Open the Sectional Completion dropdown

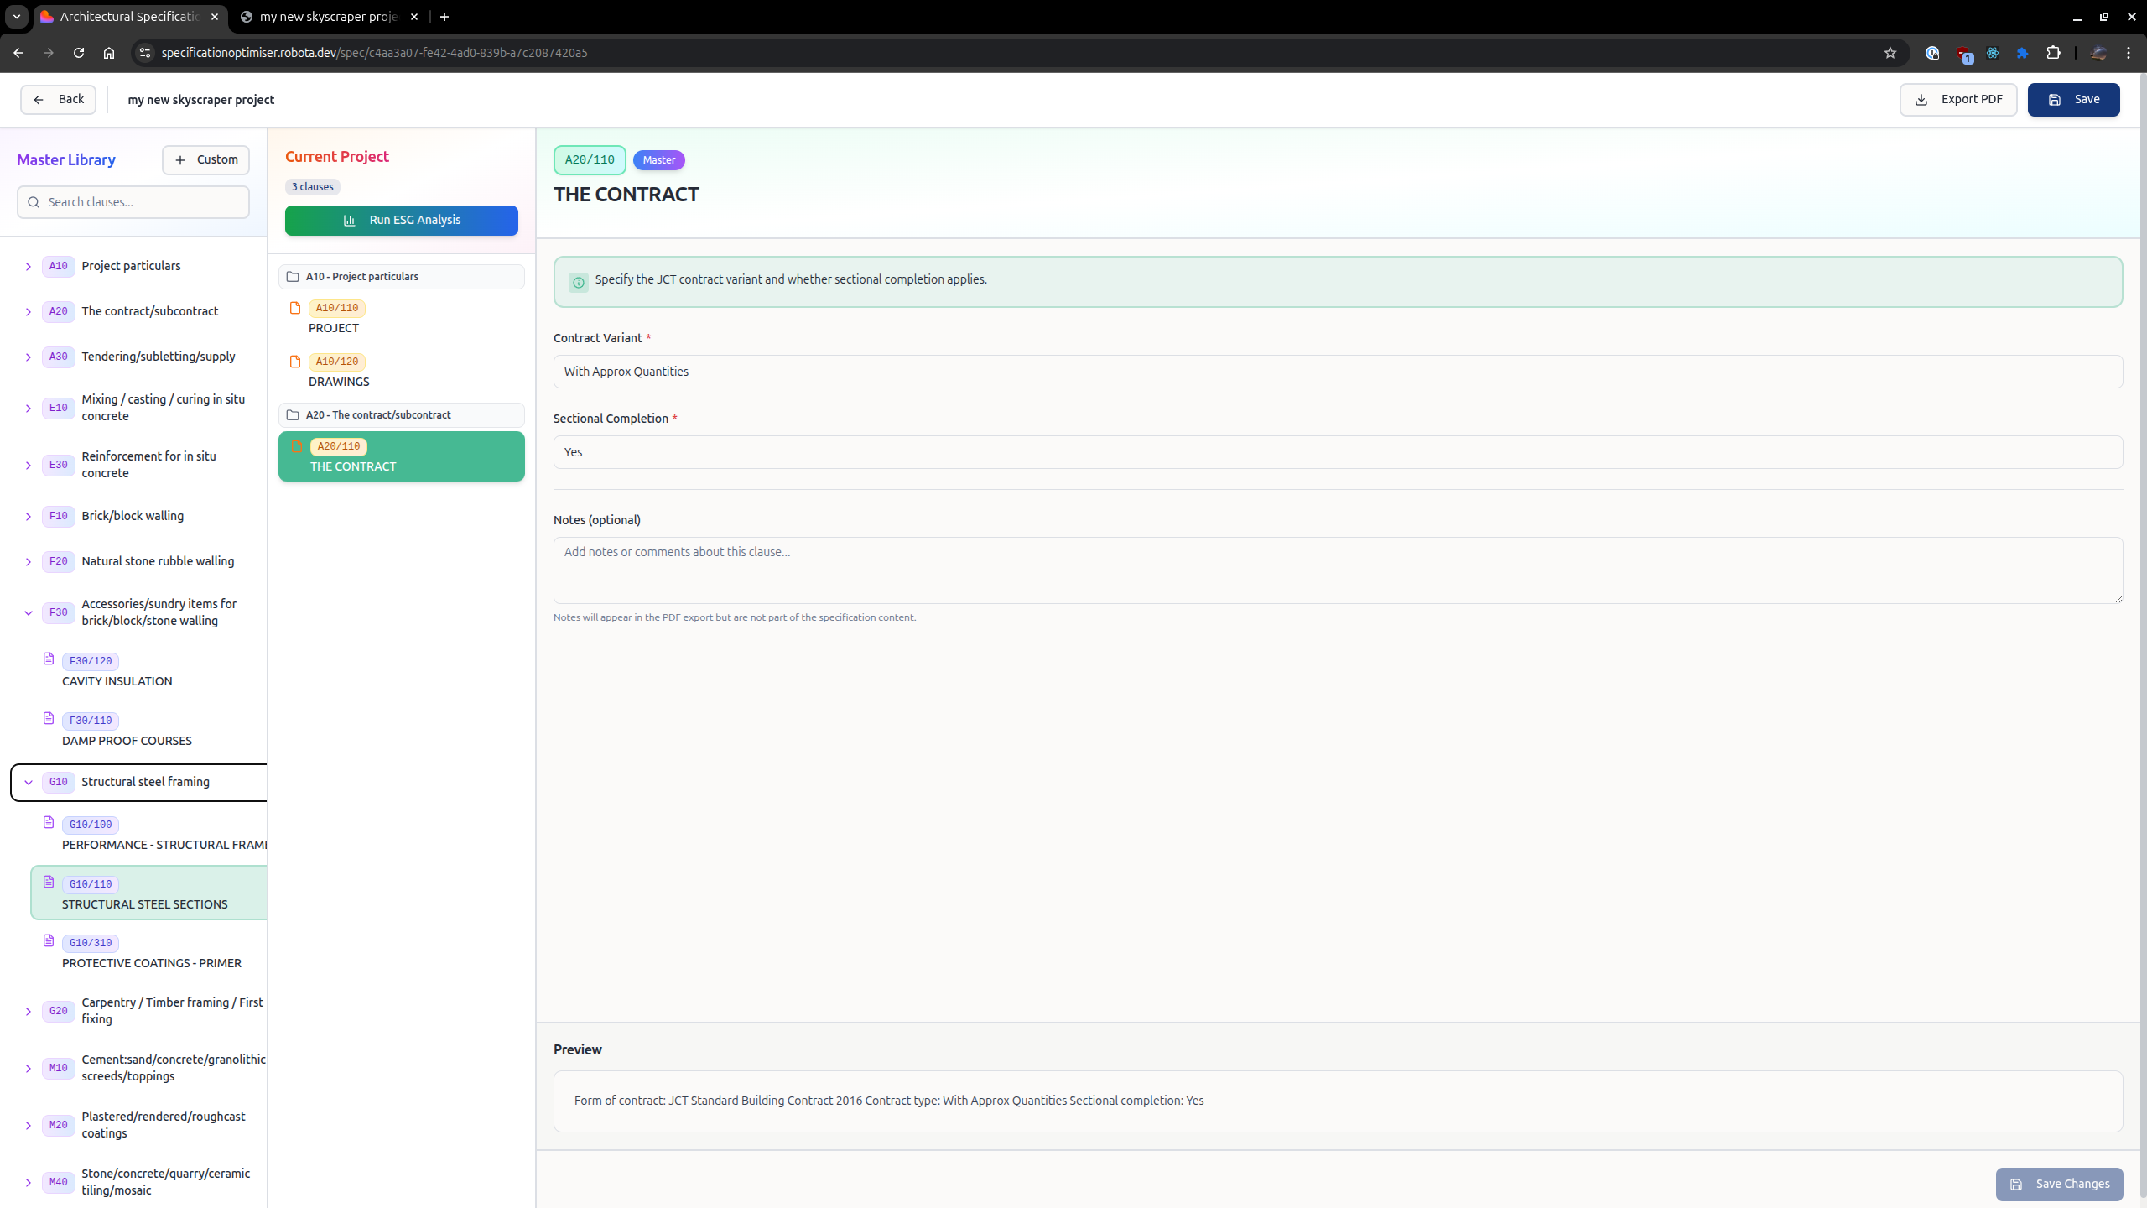(1337, 452)
